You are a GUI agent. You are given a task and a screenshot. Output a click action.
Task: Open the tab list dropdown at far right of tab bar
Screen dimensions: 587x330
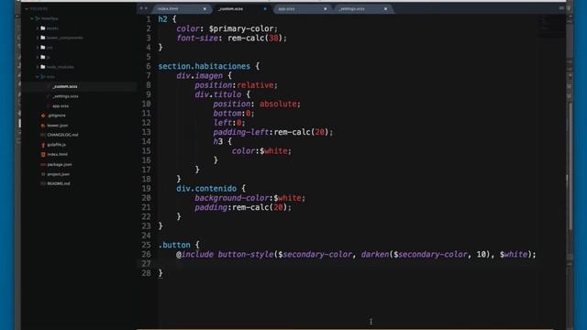click(x=561, y=8)
